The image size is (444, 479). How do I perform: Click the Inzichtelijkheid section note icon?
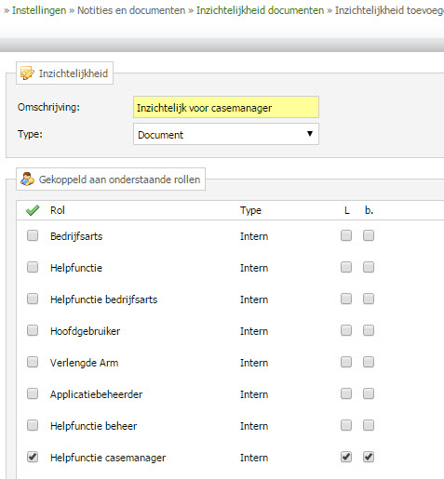27,73
